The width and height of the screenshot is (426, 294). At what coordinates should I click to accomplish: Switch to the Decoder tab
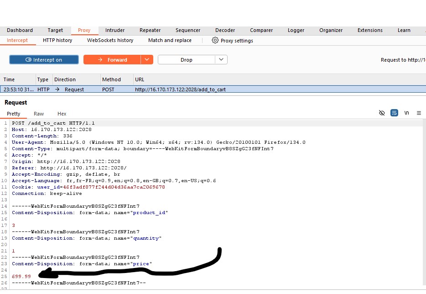(x=225, y=30)
